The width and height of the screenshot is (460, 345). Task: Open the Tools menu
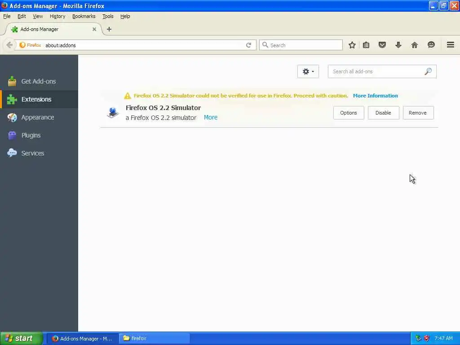click(108, 16)
